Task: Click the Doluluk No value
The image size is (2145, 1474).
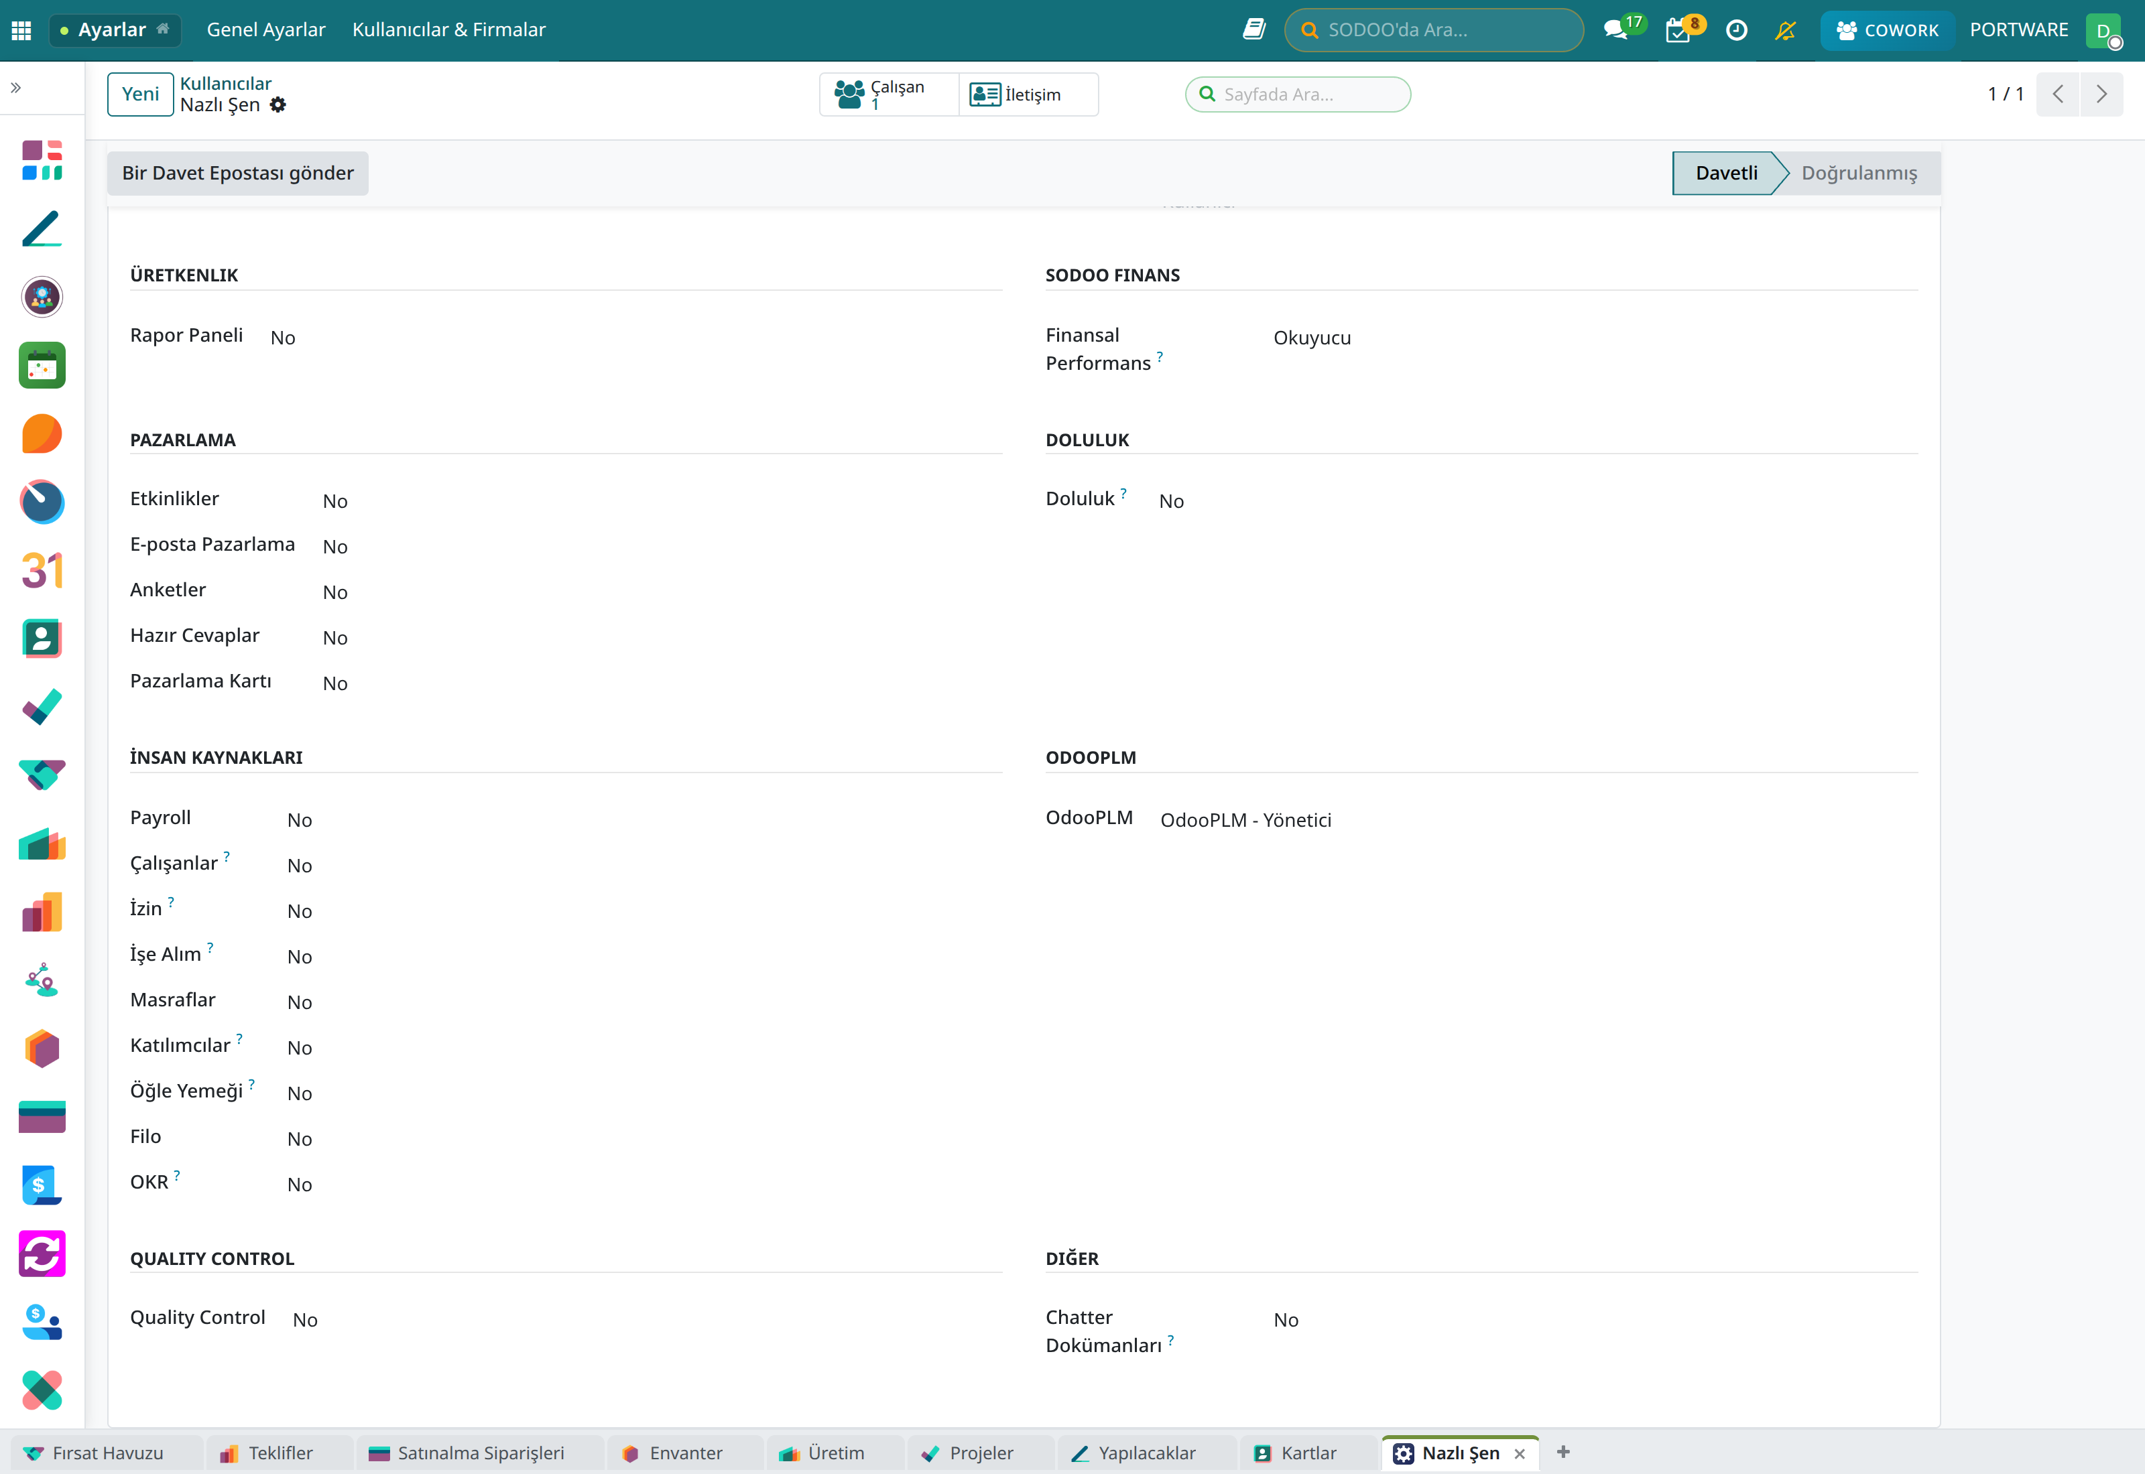Action: tap(1171, 501)
